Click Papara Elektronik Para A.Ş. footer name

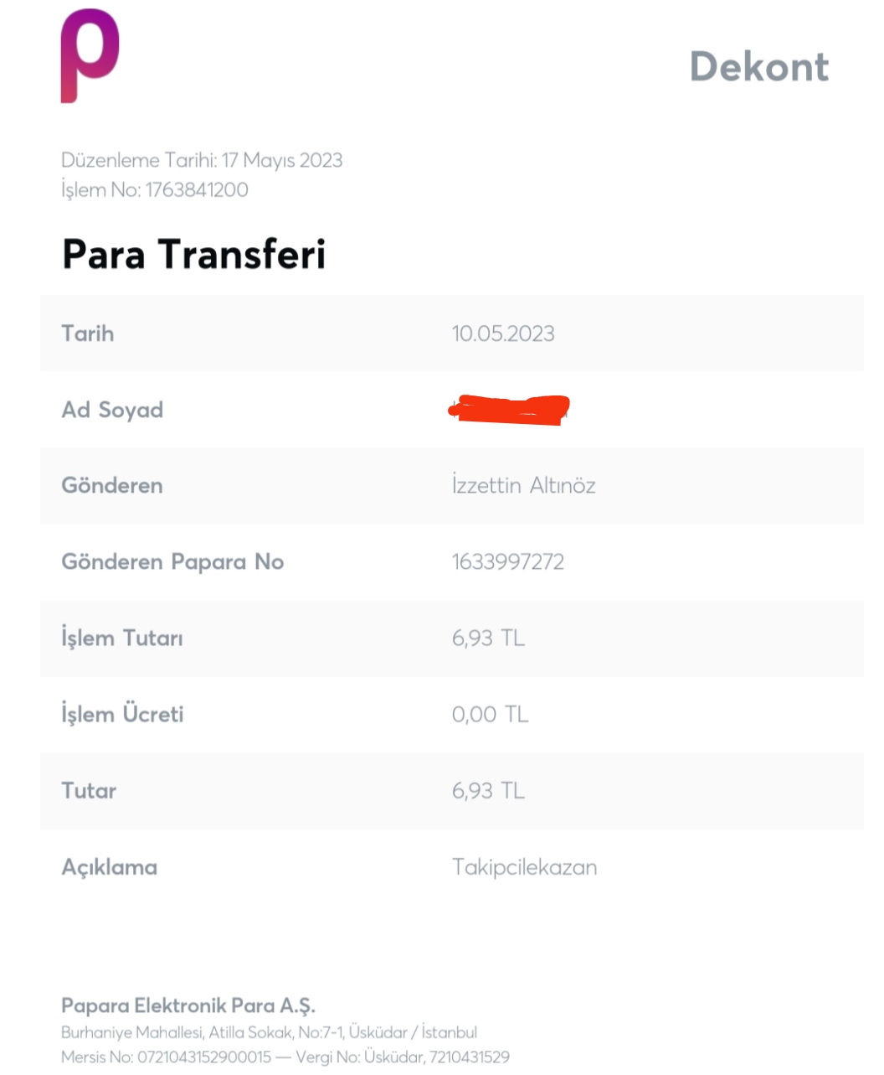pyautogui.click(x=188, y=1005)
